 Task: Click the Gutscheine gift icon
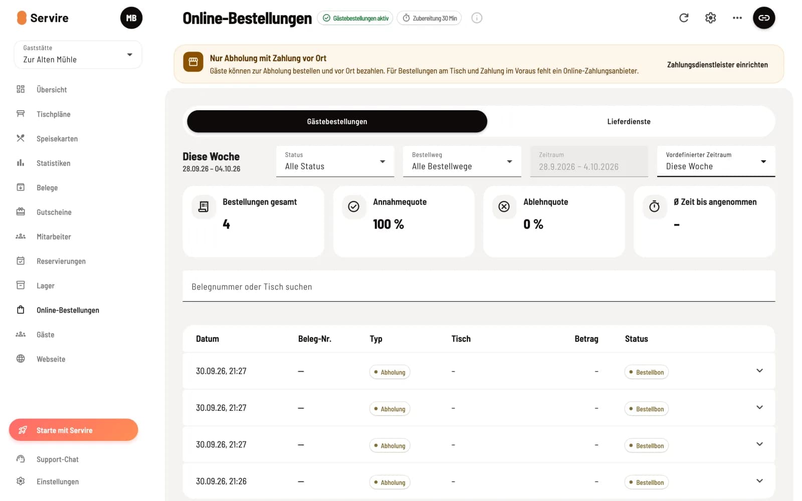click(21, 212)
